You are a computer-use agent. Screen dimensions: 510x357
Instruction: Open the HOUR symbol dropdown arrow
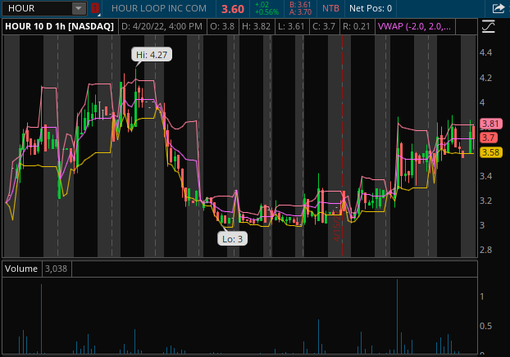(79, 8)
